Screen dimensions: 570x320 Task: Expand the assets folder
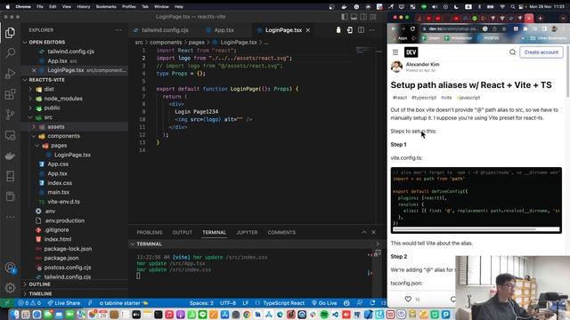pos(55,126)
